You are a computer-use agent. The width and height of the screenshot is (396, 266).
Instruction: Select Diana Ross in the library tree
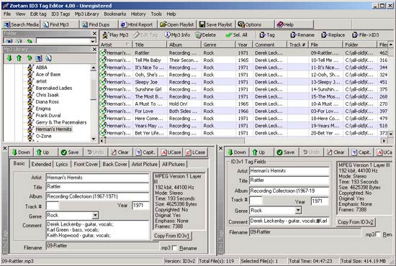point(48,101)
